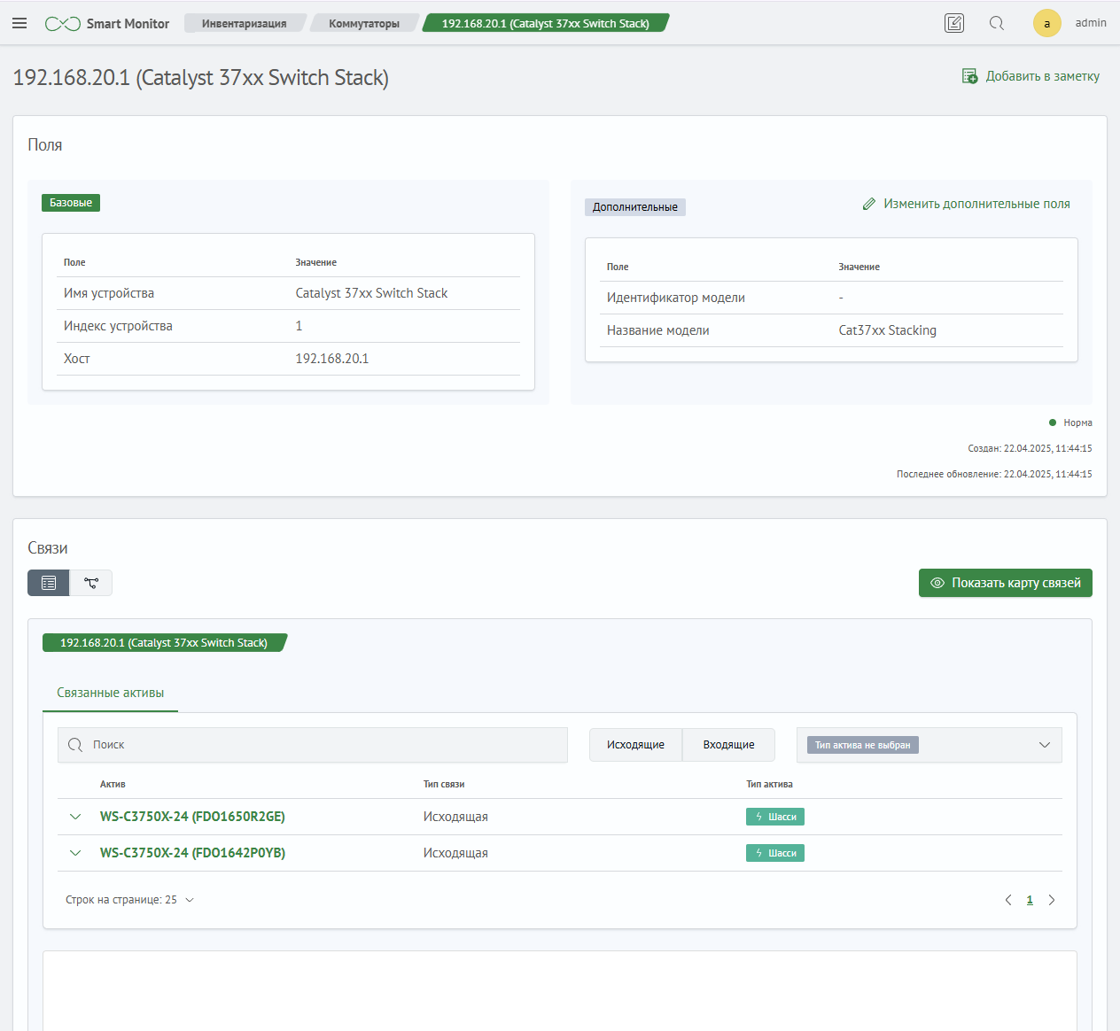
Task: Select the 192.168.20.1 asset chip in Связи
Action: (164, 643)
